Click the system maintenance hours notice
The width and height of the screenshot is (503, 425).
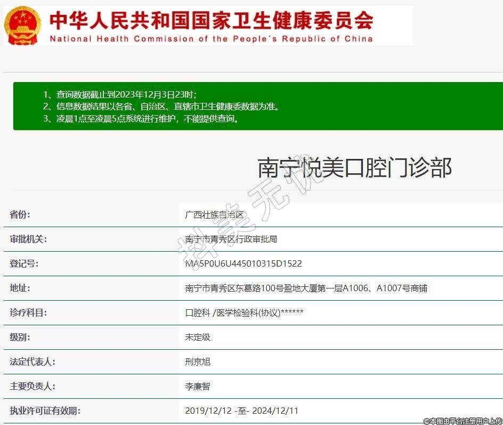tap(141, 118)
